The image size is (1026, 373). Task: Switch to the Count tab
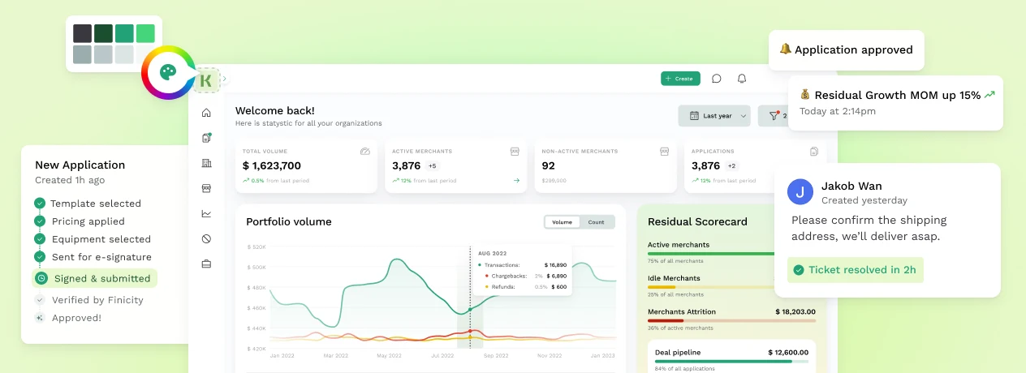coord(596,222)
